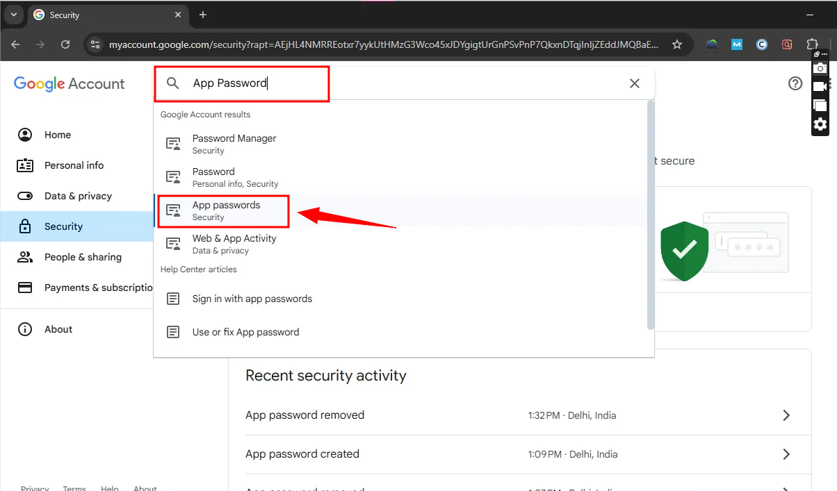The height and width of the screenshot is (491, 837).
Task: Select the Security sidebar item
Action: pos(76,226)
